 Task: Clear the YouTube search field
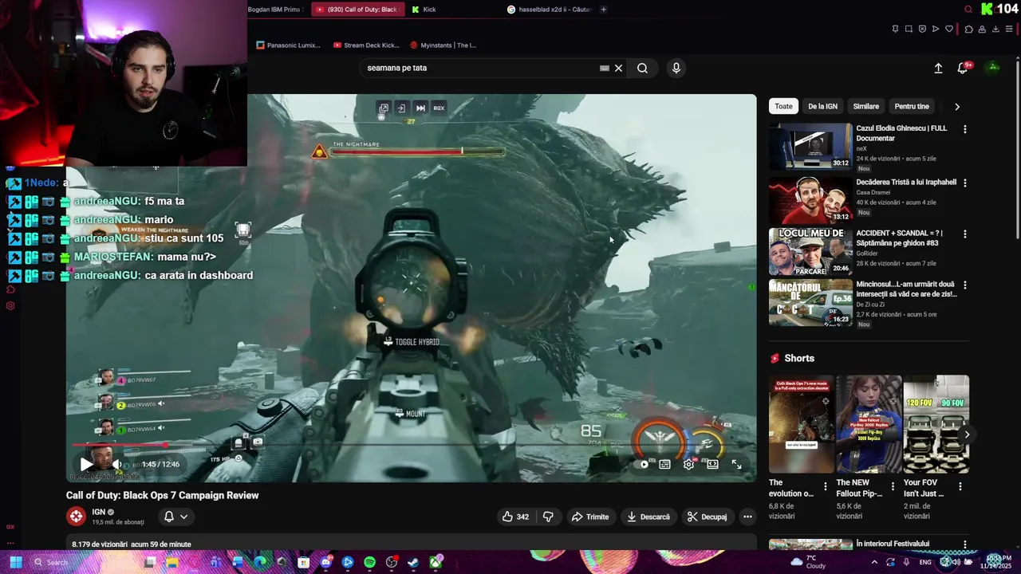pyautogui.click(x=618, y=69)
